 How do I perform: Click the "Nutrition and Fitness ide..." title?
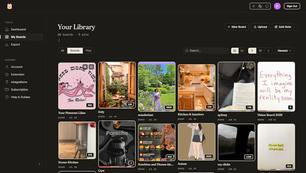(x=156, y=165)
